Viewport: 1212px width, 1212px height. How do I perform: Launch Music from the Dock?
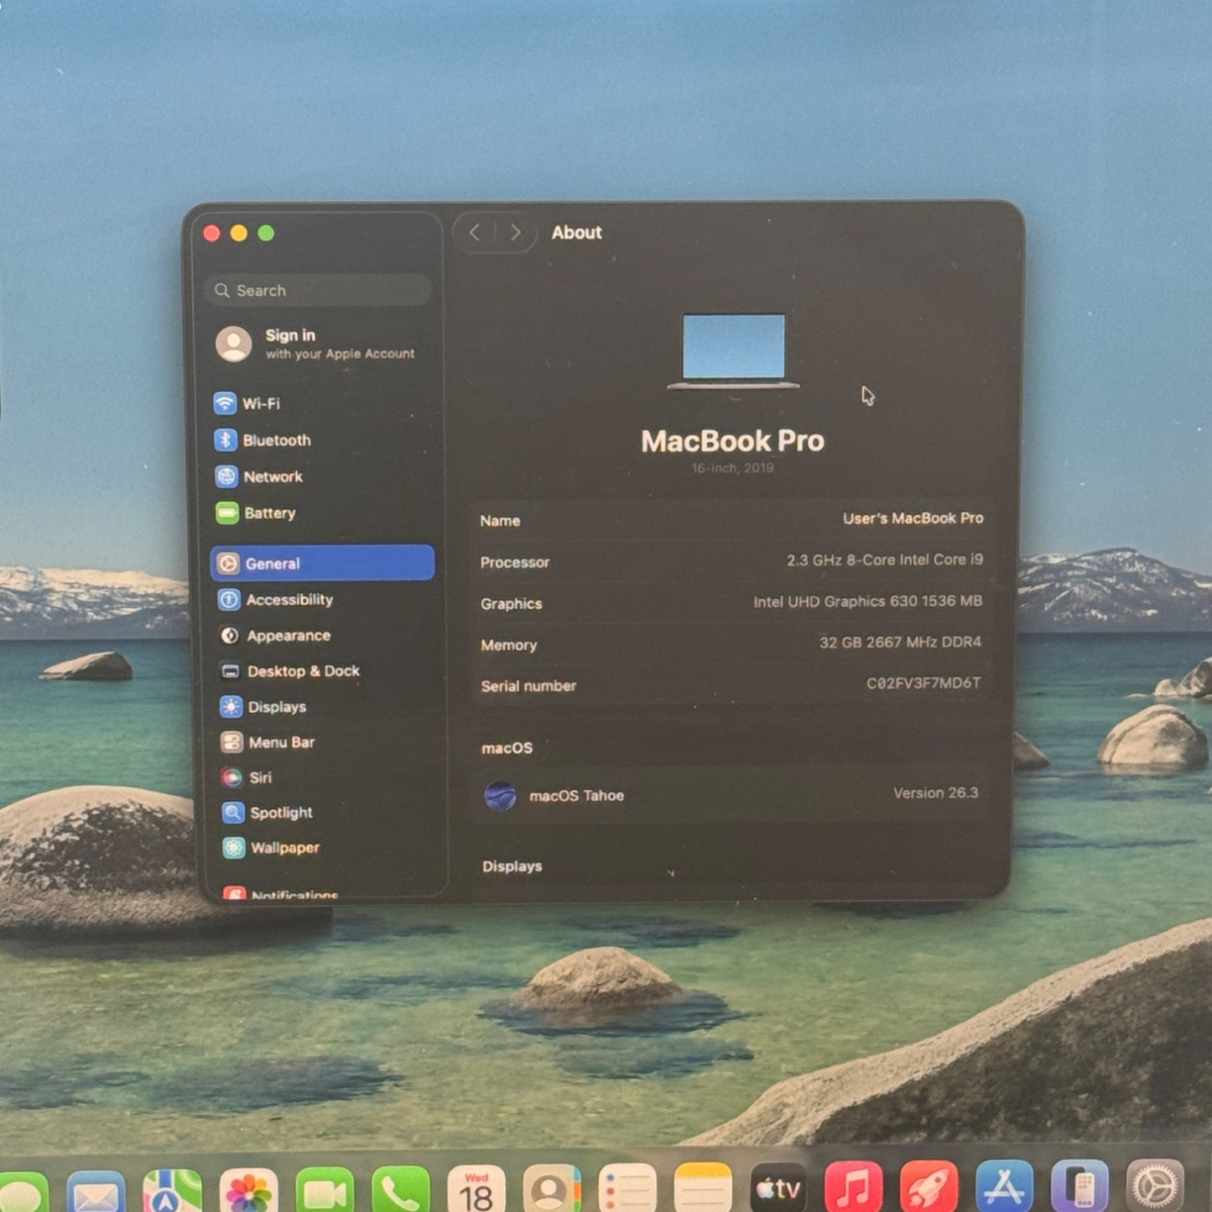click(852, 1189)
